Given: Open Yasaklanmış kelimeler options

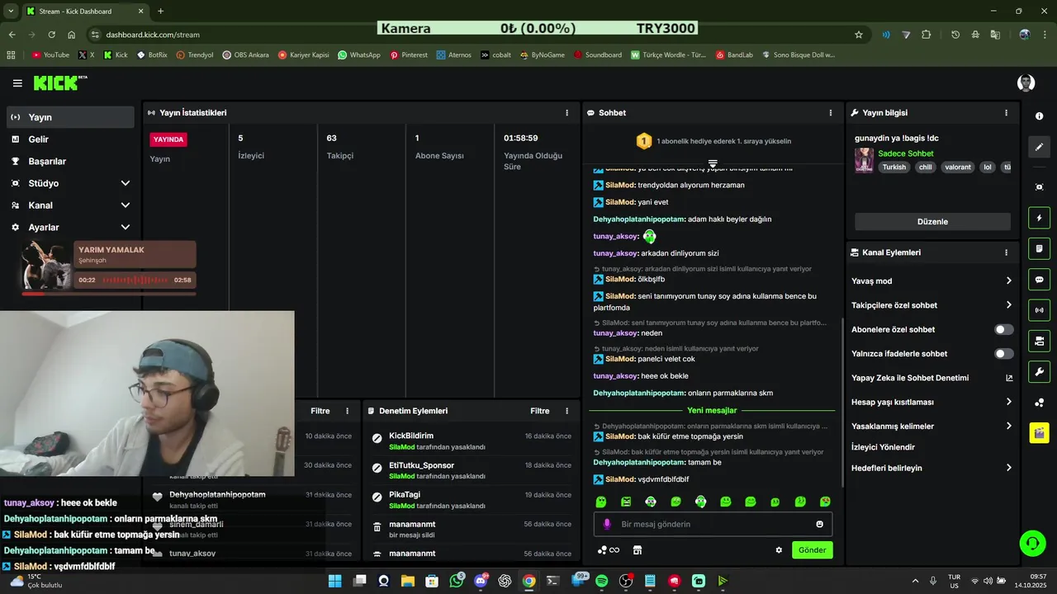Looking at the screenshot, I should tap(1008, 427).
